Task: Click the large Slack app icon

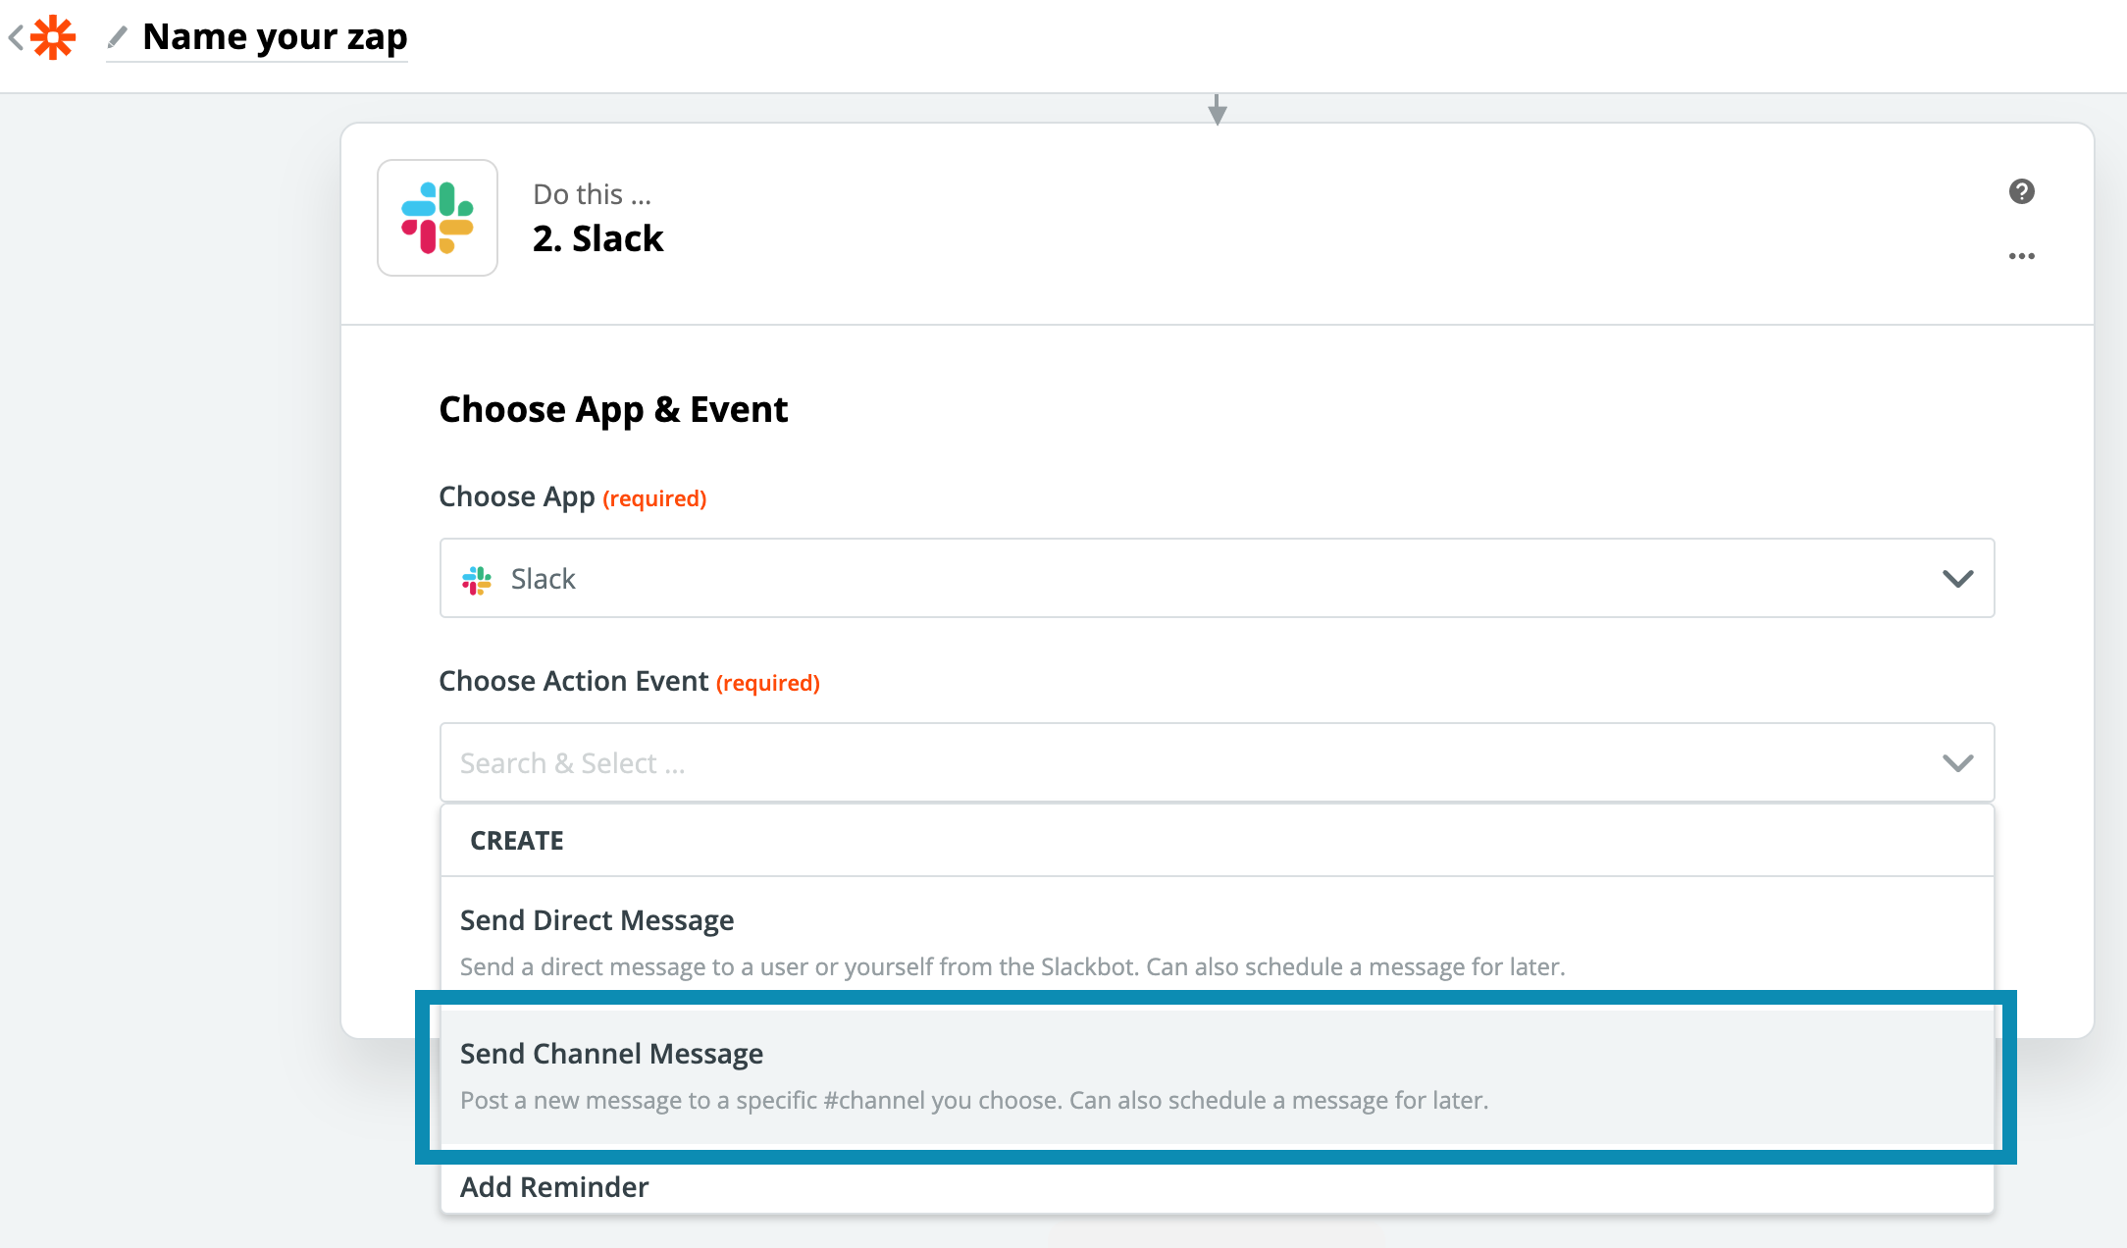Action: (438, 218)
